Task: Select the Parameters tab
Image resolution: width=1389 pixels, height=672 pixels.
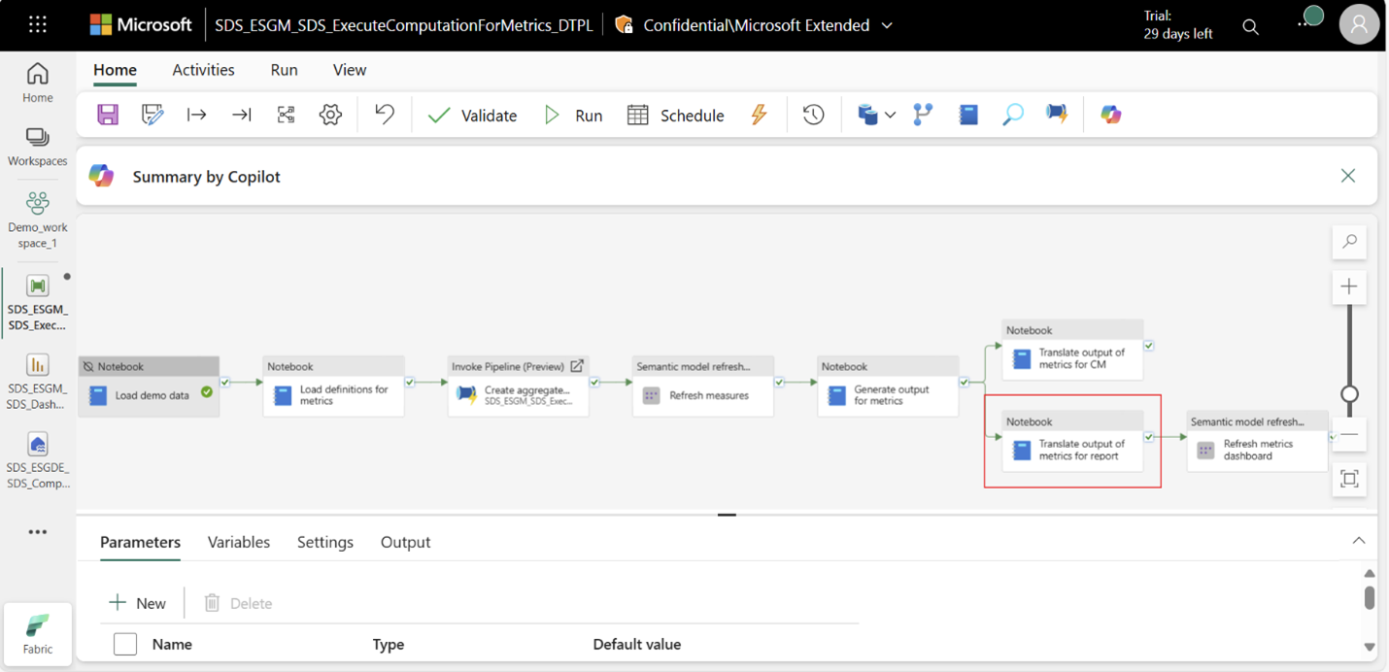Action: click(140, 542)
